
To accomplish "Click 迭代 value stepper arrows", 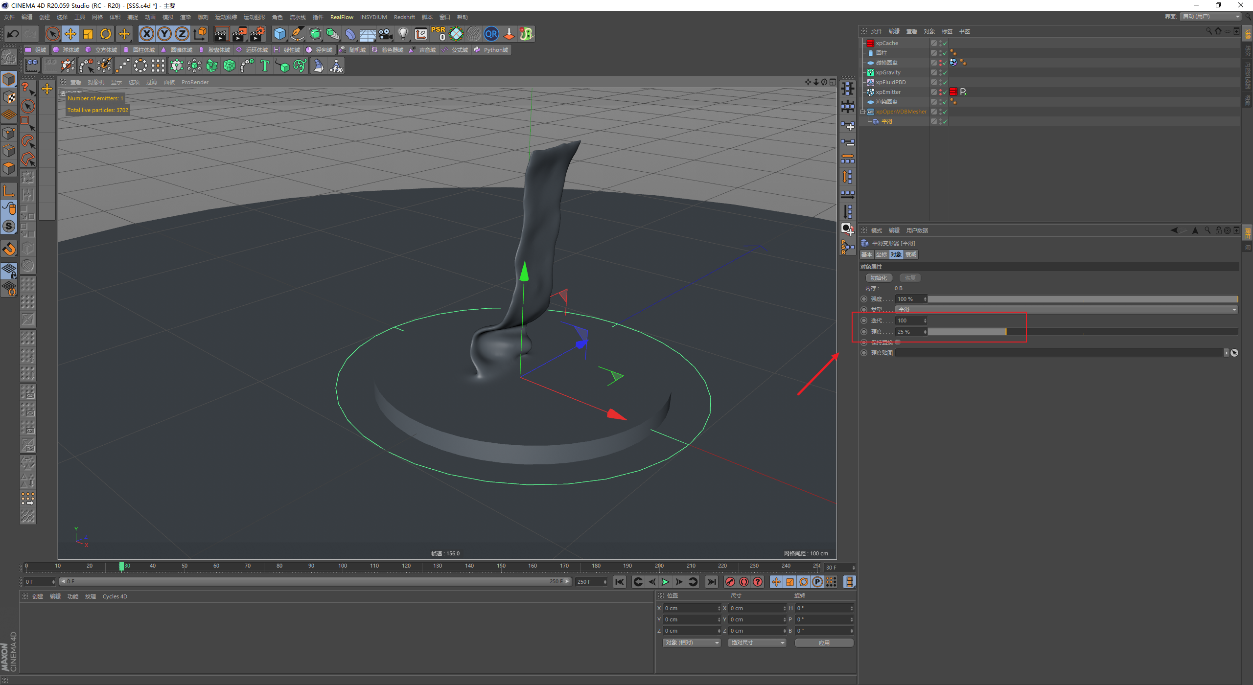I will coord(925,320).
